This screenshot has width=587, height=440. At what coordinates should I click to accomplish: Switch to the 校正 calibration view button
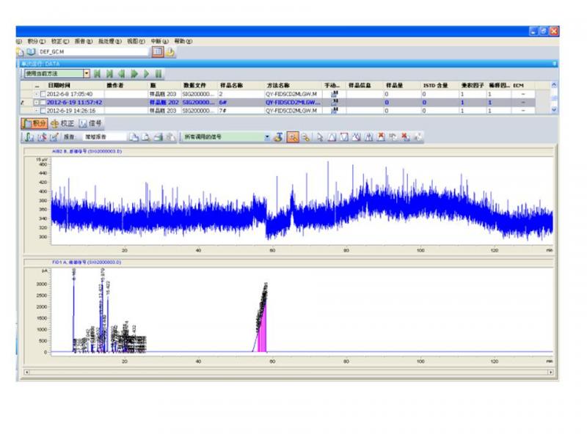point(62,123)
